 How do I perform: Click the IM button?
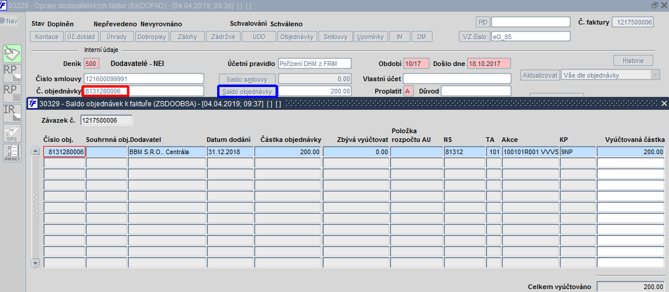pos(400,37)
